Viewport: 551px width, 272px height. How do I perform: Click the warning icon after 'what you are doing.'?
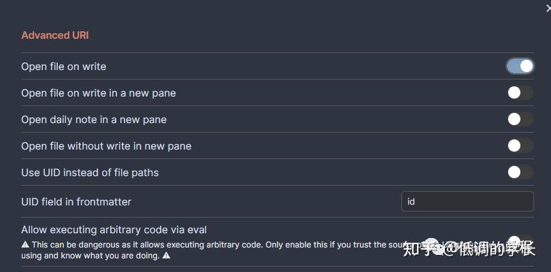click(x=166, y=256)
